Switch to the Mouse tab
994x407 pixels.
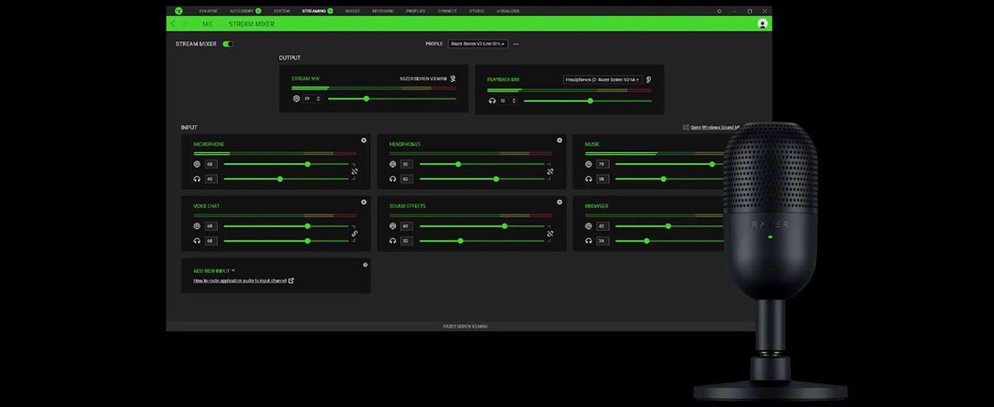pyautogui.click(x=353, y=11)
